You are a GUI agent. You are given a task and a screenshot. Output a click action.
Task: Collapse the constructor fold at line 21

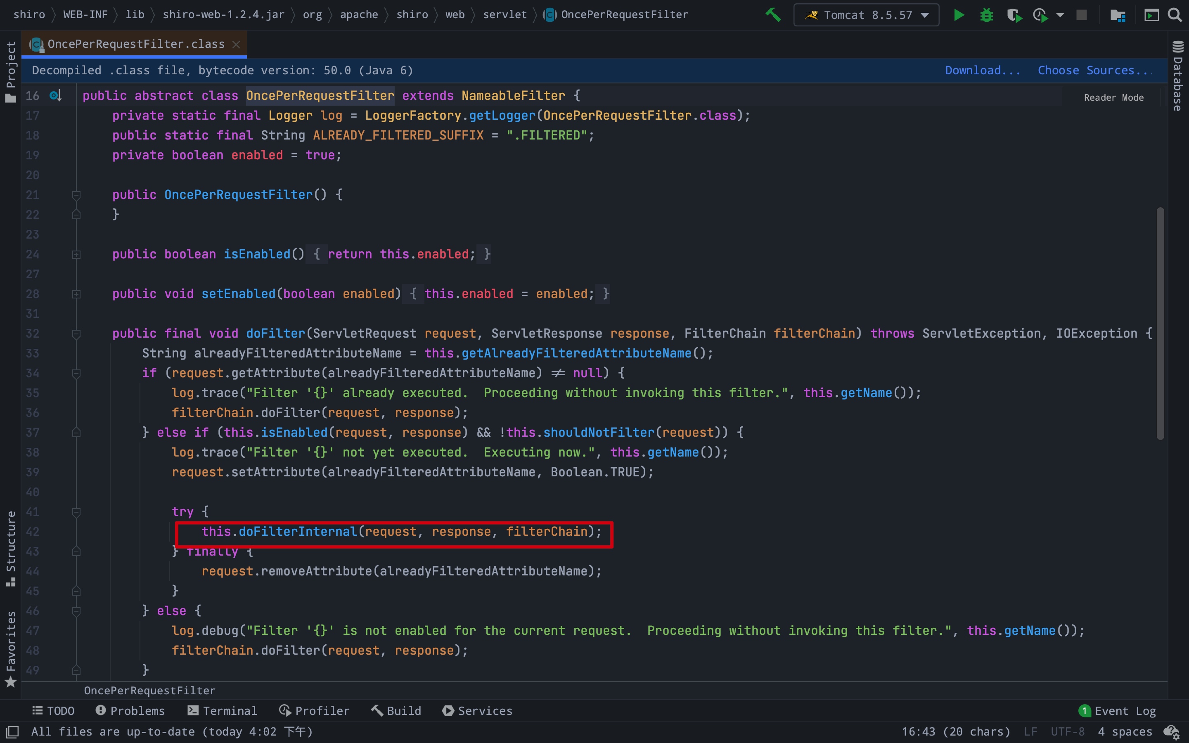coord(76,195)
